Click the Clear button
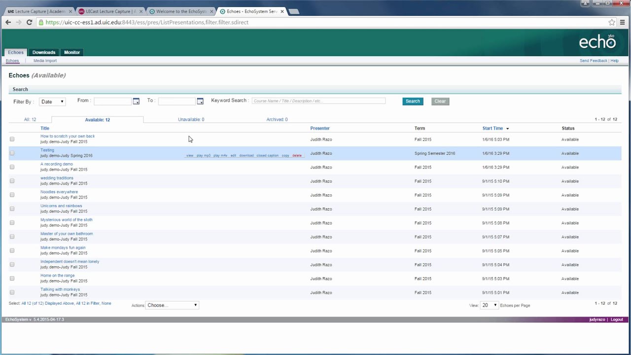Screen dimensions: 631x355 [440, 101]
